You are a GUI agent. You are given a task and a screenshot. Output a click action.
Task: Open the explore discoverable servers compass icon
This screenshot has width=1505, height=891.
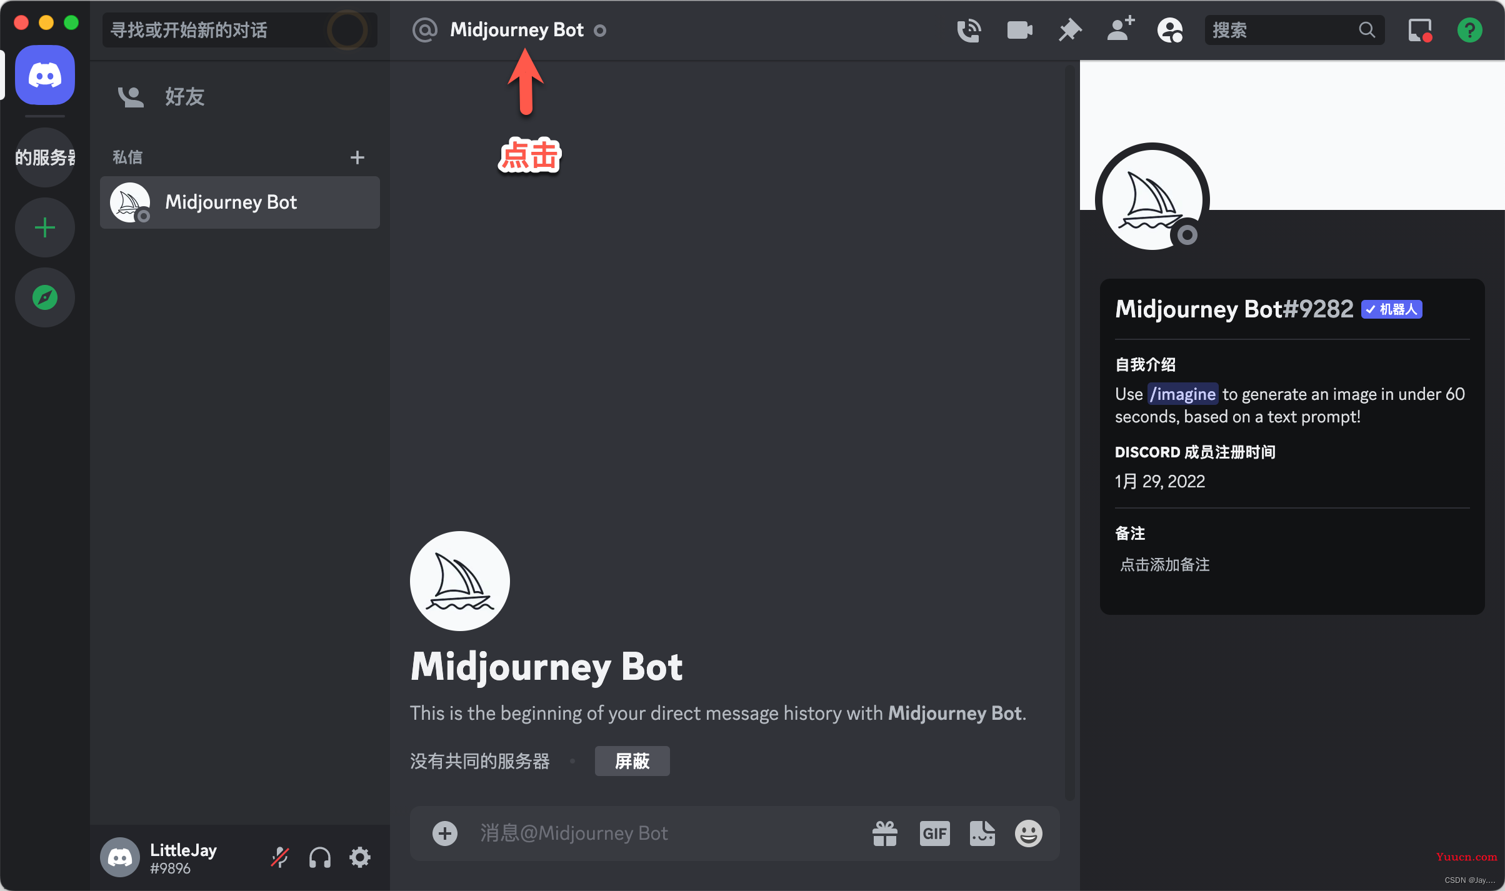click(x=45, y=297)
